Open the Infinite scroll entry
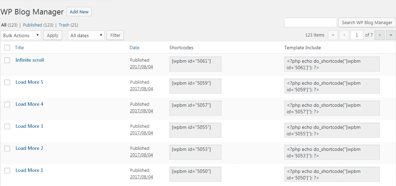 coord(30,60)
